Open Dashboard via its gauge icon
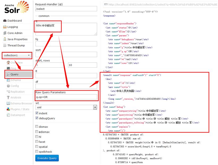 [x=5, y=21]
